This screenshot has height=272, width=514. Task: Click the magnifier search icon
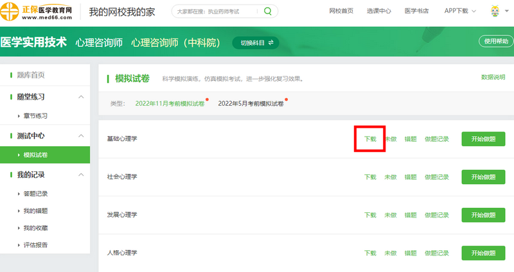268,12
